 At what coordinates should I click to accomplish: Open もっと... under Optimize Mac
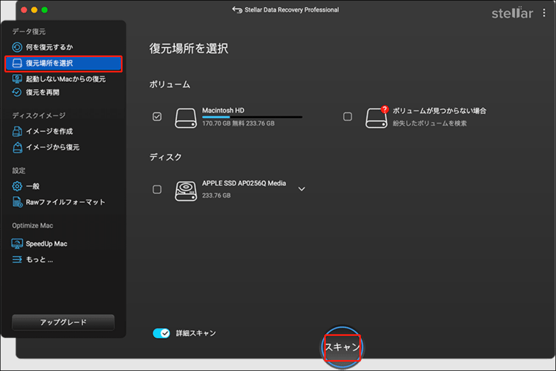41,259
